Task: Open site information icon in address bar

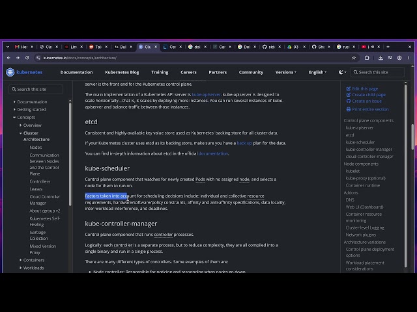Action: (38, 58)
